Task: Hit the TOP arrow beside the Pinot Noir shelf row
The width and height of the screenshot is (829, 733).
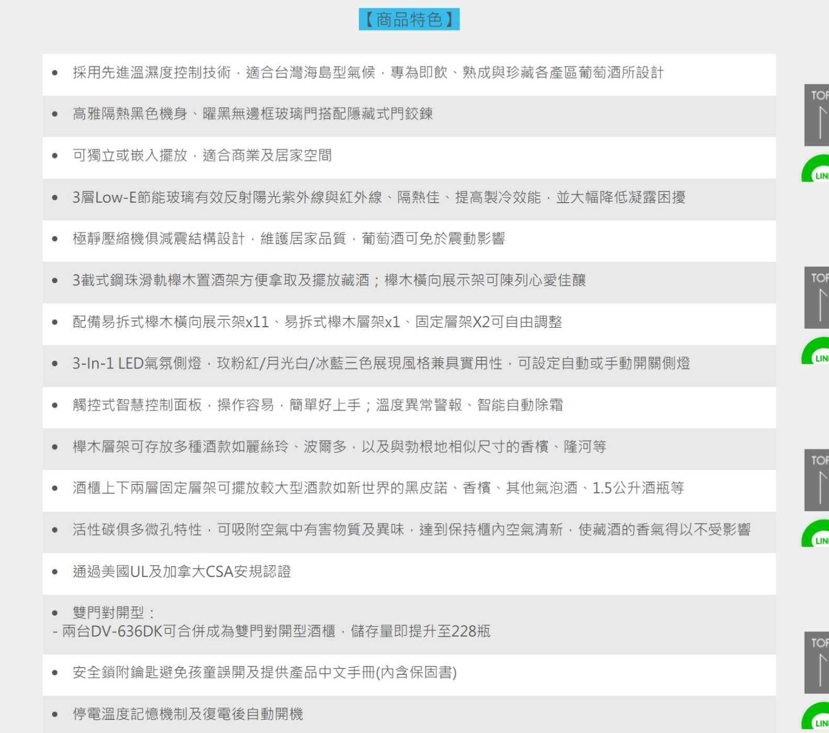Action: 818,480
